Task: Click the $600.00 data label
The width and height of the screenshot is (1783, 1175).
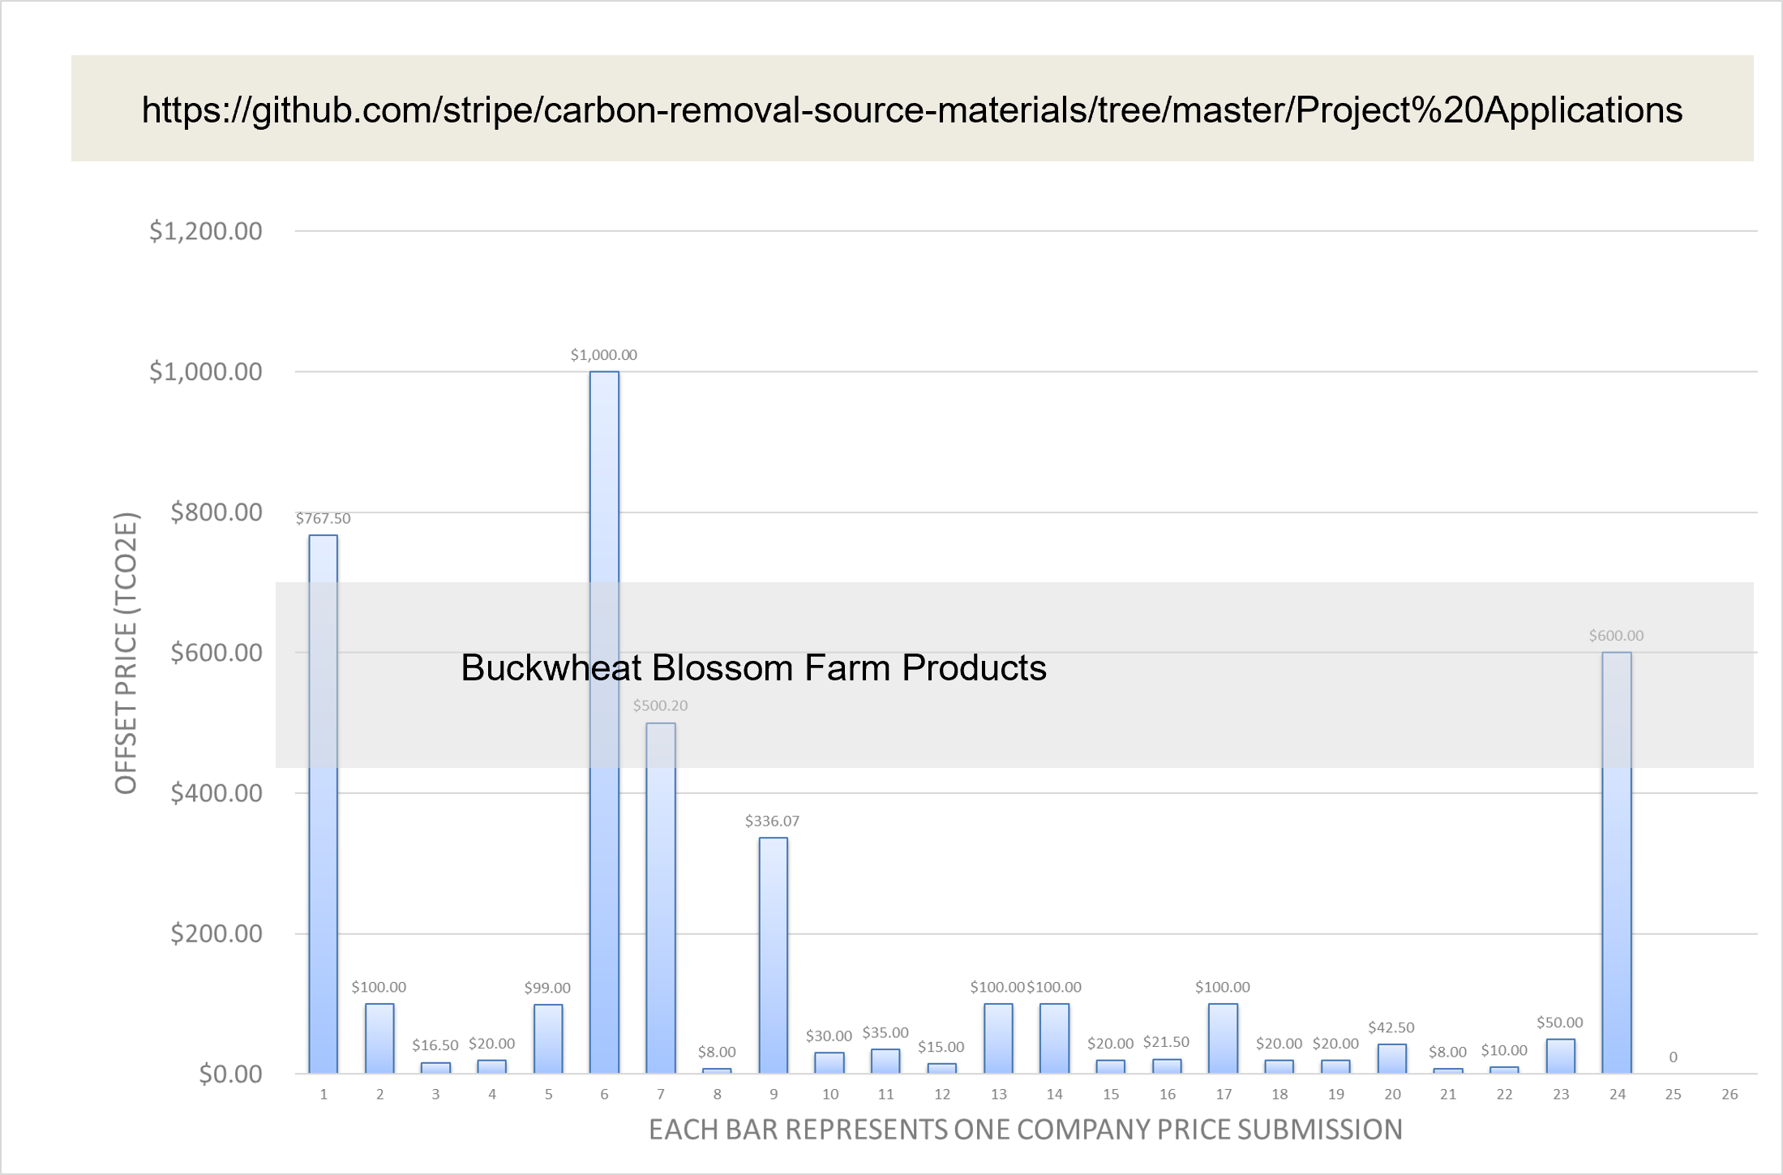Action: (x=1615, y=636)
